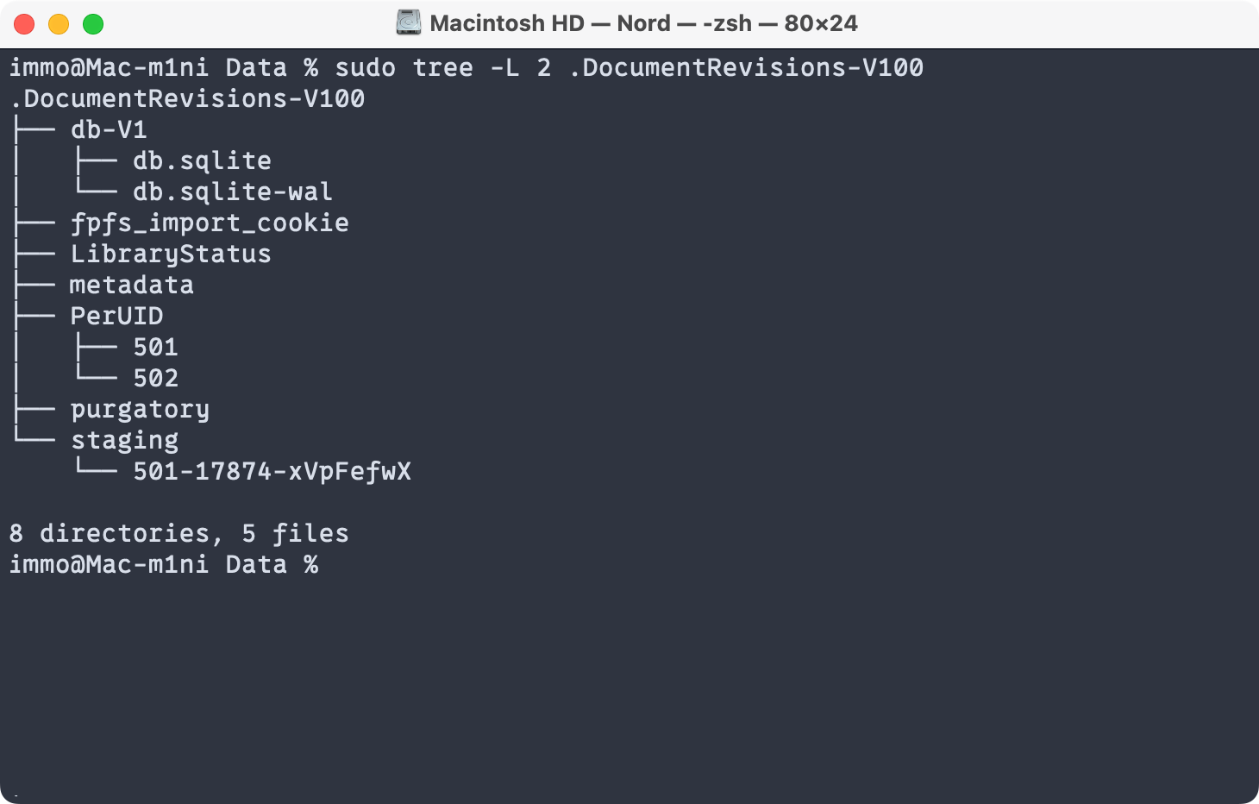Click the fpfs_import_cookie entry

210,223
